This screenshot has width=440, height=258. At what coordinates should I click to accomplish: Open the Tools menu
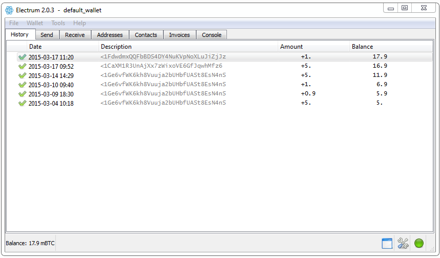pyautogui.click(x=58, y=23)
